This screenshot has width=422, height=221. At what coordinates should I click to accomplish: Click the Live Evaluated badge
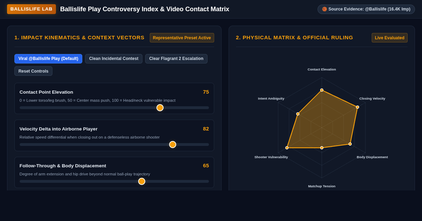click(x=390, y=38)
